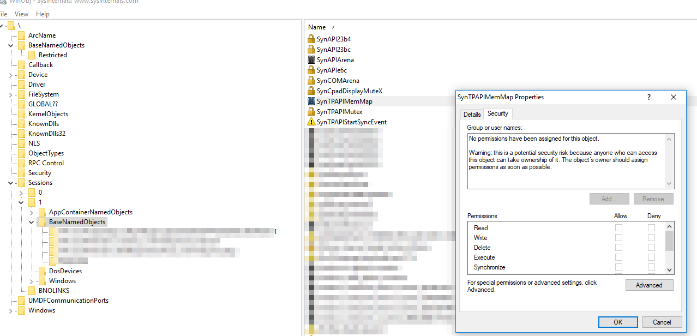Select the Security tab in Properties
Image resolution: width=697 pixels, height=336 pixels.
point(498,113)
